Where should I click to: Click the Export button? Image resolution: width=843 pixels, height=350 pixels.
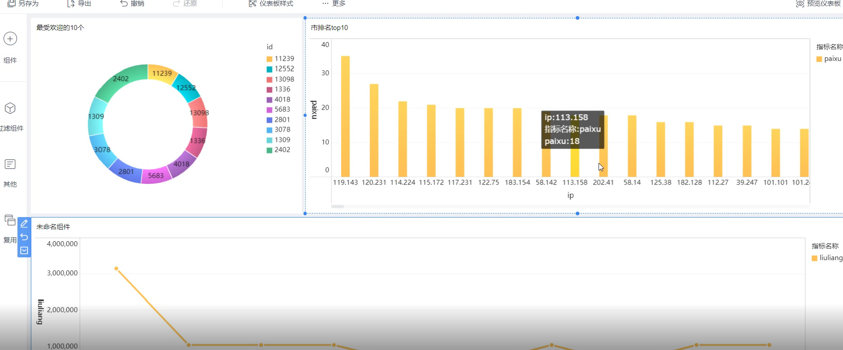point(79,4)
